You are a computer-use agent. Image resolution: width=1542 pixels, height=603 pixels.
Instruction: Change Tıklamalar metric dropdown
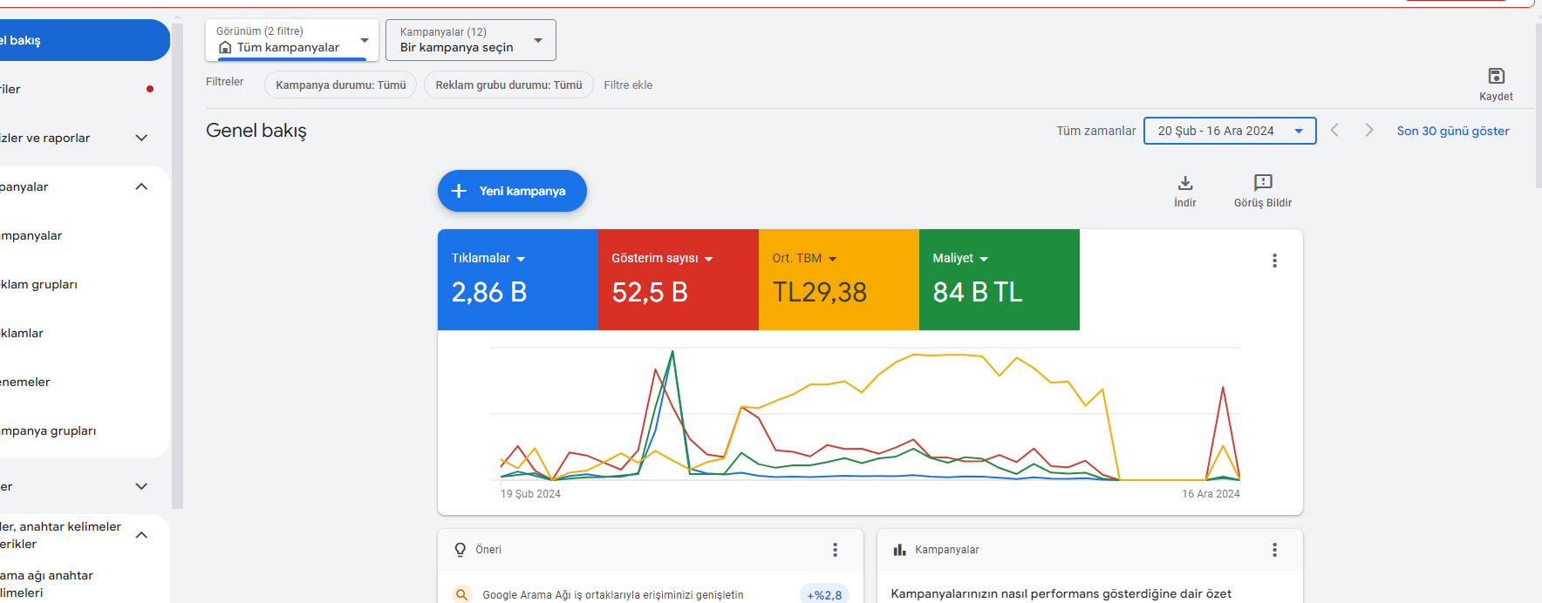[x=488, y=259]
